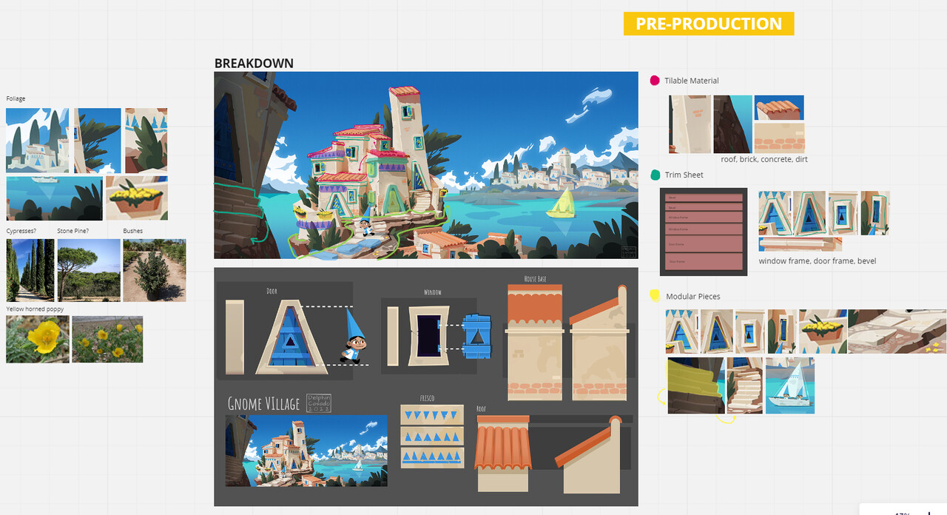The width and height of the screenshot is (947, 515).
Task: Click the BREAKDOWN heading text
Action: coord(254,64)
